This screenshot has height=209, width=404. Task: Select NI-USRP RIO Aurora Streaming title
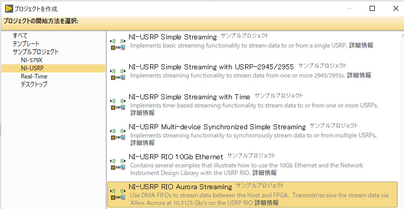181,187
